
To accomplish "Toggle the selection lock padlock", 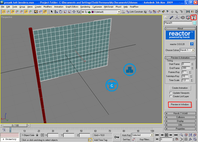I will (x=37, y=135).
